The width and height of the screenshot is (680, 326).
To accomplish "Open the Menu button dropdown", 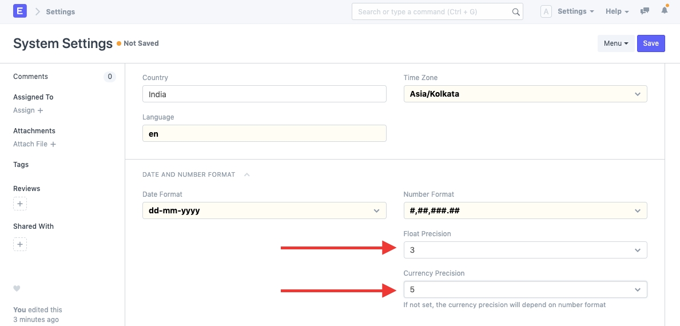I will tap(616, 43).
